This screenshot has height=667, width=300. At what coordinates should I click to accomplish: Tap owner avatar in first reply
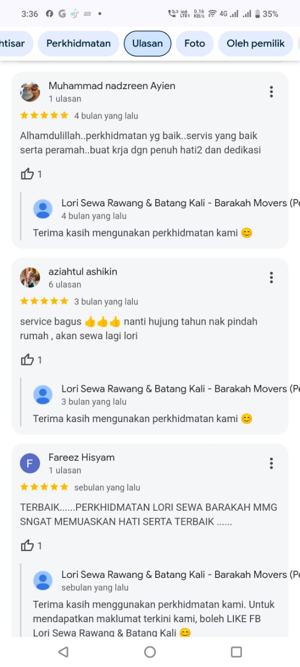point(43,209)
